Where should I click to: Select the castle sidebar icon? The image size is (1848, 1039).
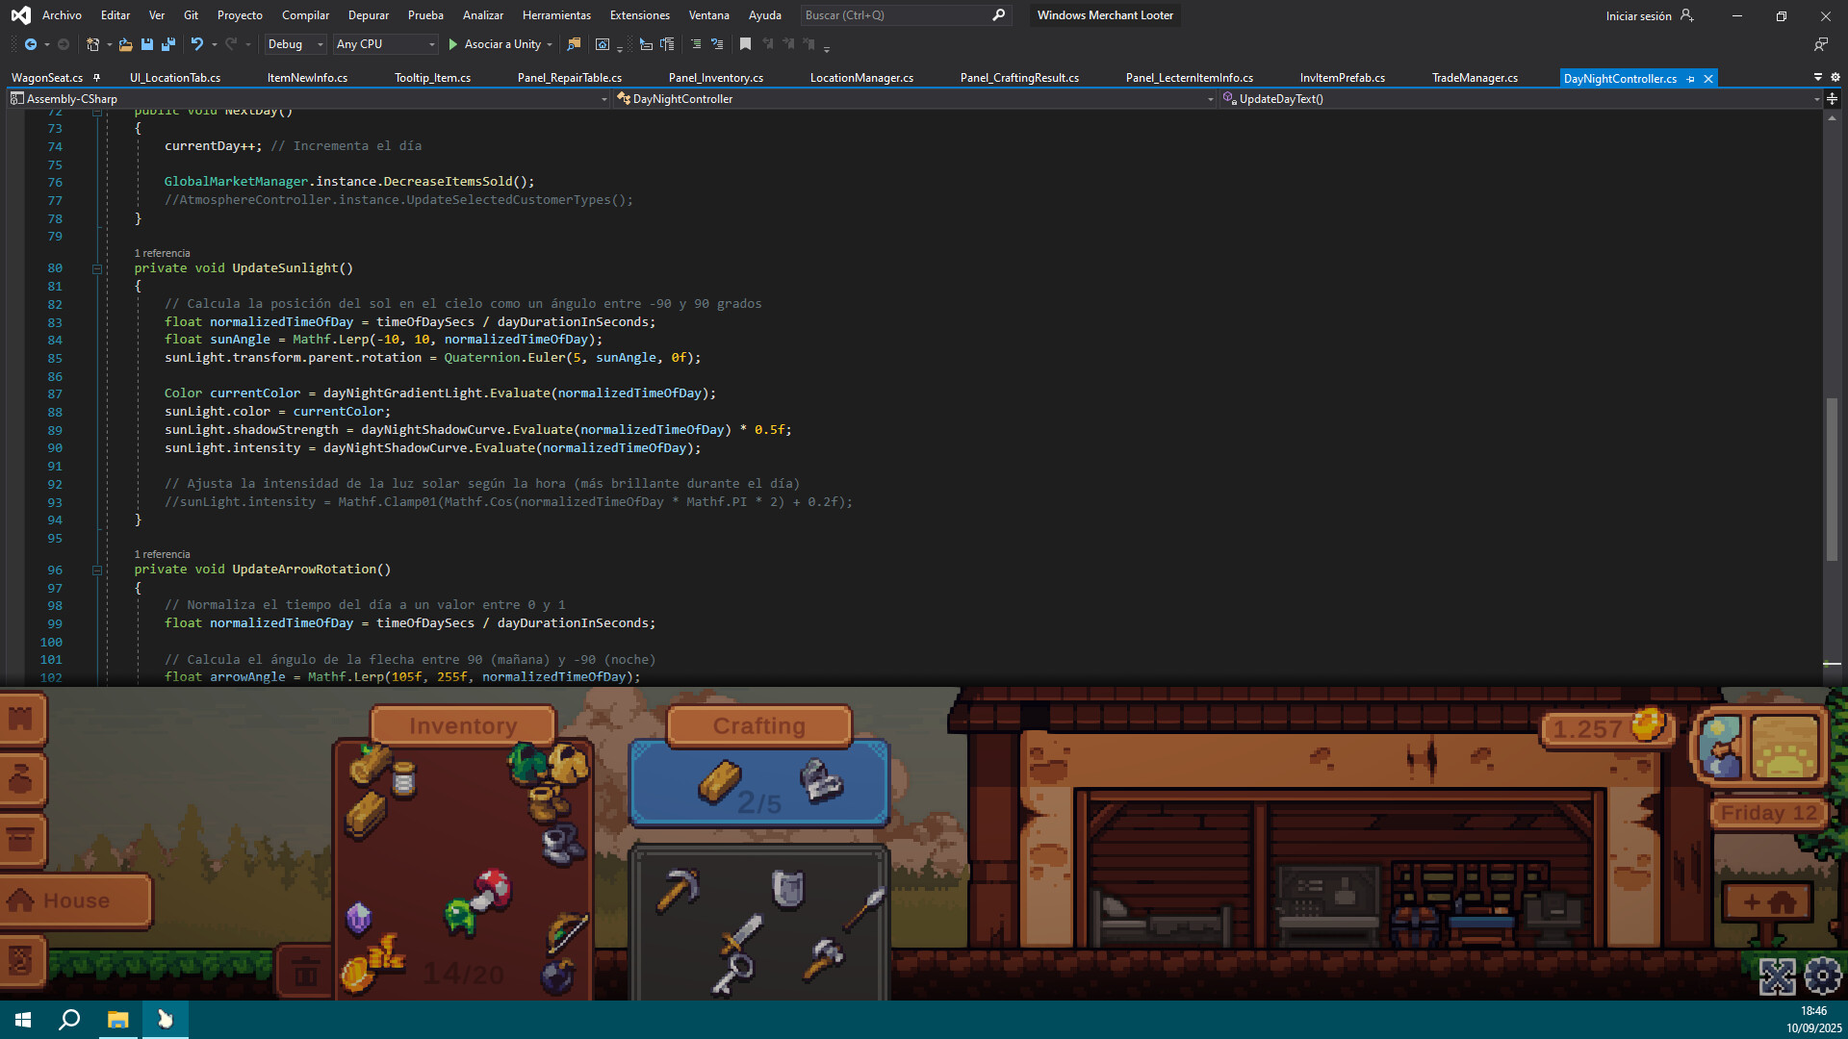tap(19, 720)
